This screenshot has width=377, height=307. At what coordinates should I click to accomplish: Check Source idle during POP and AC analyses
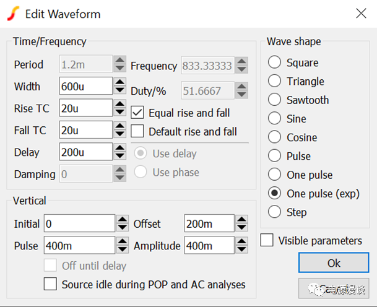(x=50, y=285)
